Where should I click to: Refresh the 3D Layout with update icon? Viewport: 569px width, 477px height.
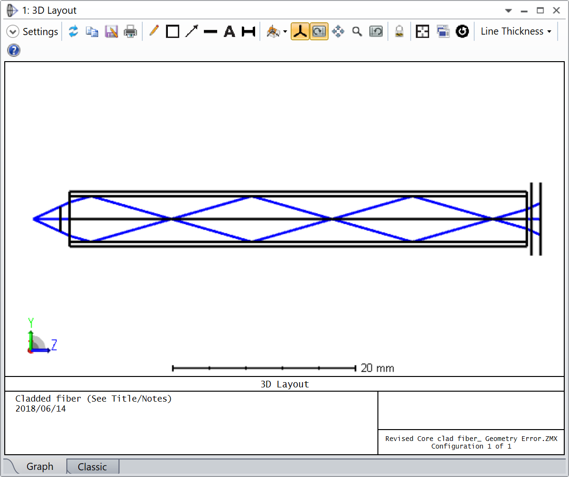pyautogui.click(x=73, y=32)
